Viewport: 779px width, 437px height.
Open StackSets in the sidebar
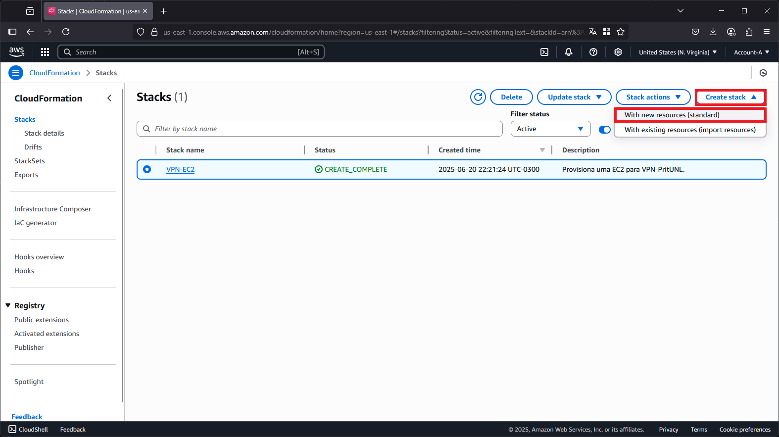pyautogui.click(x=30, y=161)
